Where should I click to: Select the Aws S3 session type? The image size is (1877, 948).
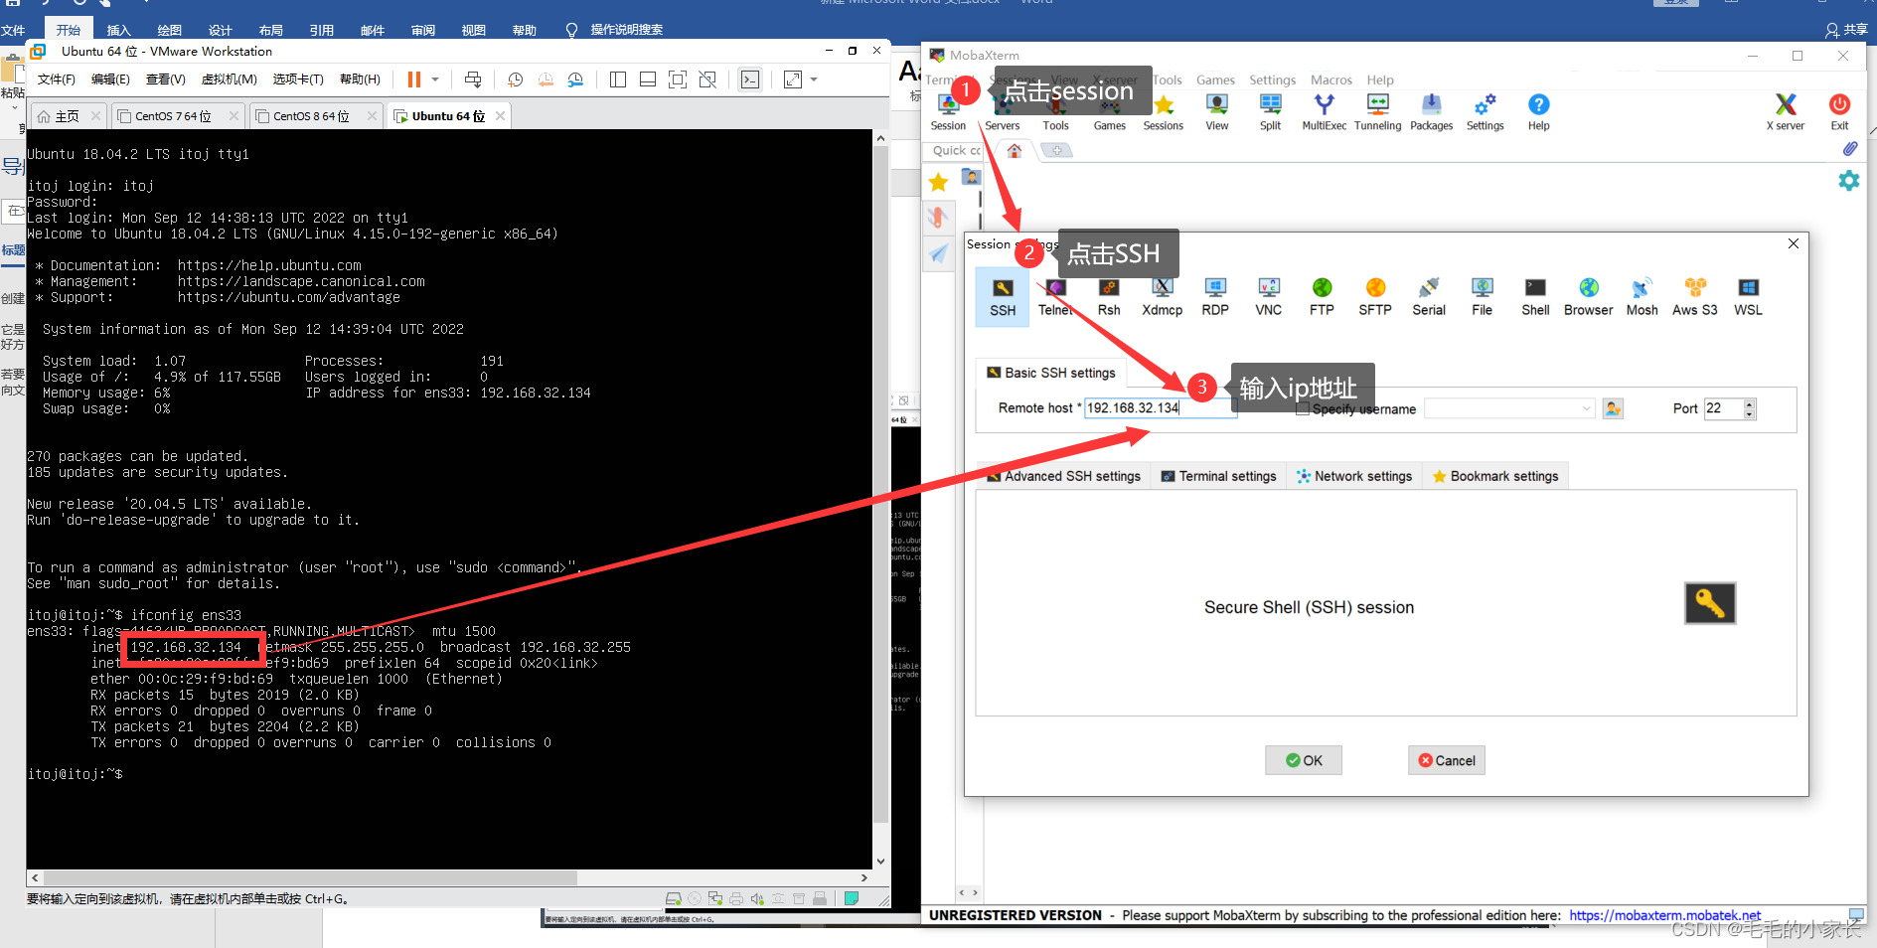click(x=1694, y=297)
